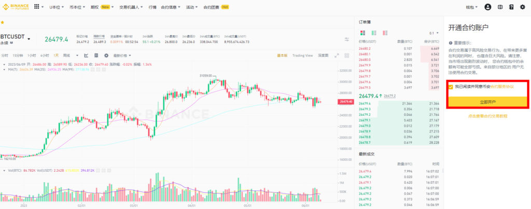Image resolution: width=531 pixels, height=209 pixels.
Task: Click the info icon beside 重要提示
Action: click(450, 43)
